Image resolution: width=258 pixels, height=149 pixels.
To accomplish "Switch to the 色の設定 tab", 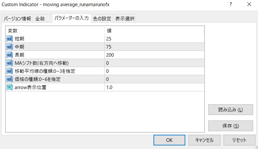I will tap(102, 19).
